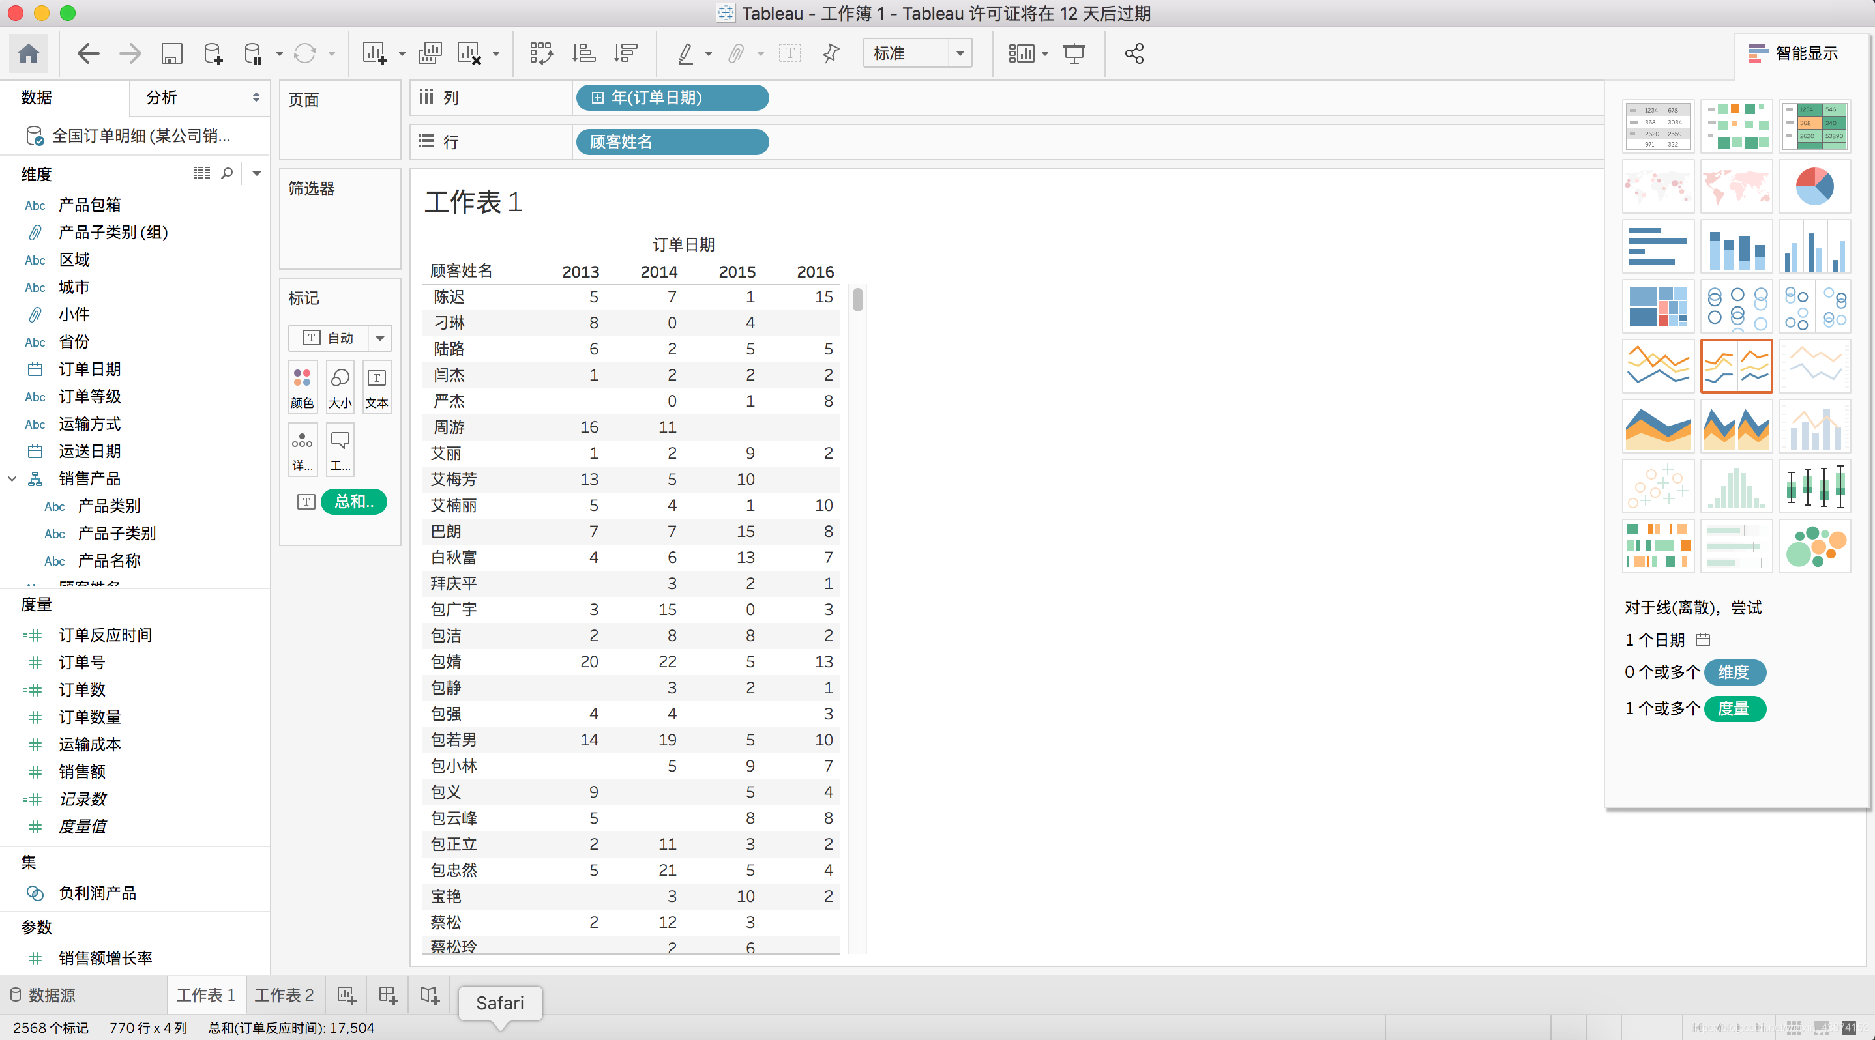This screenshot has height=1040, width=1875.
Task: Swap rows and columns icon
Action: pos(541,53)
